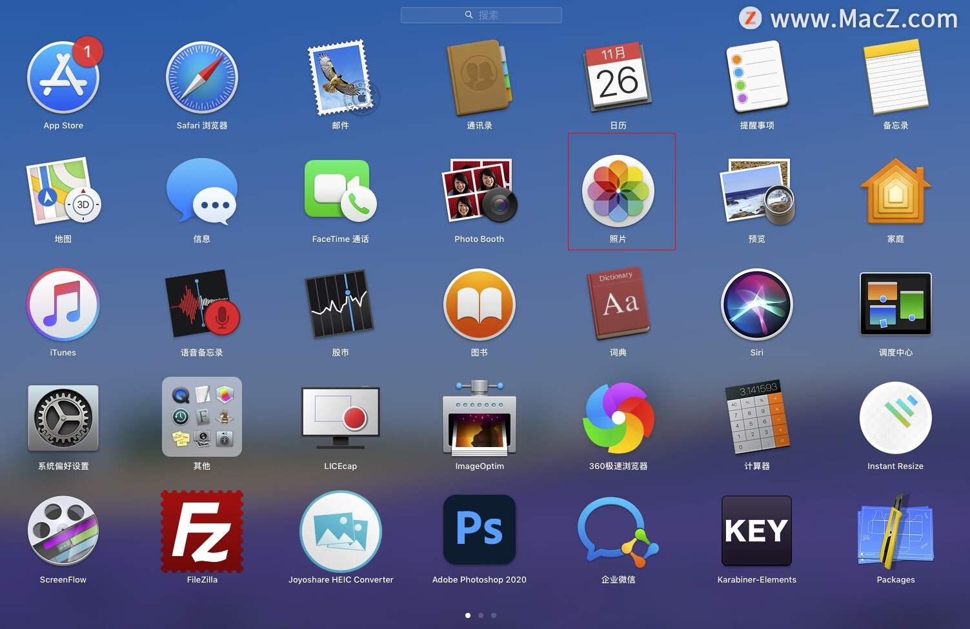Open the 其他 folder

pos(202,417)
